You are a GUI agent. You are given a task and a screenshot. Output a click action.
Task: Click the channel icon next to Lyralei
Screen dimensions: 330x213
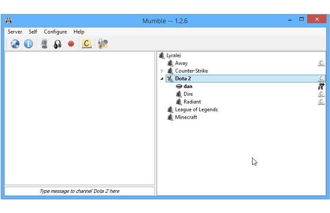click(162, 55)
